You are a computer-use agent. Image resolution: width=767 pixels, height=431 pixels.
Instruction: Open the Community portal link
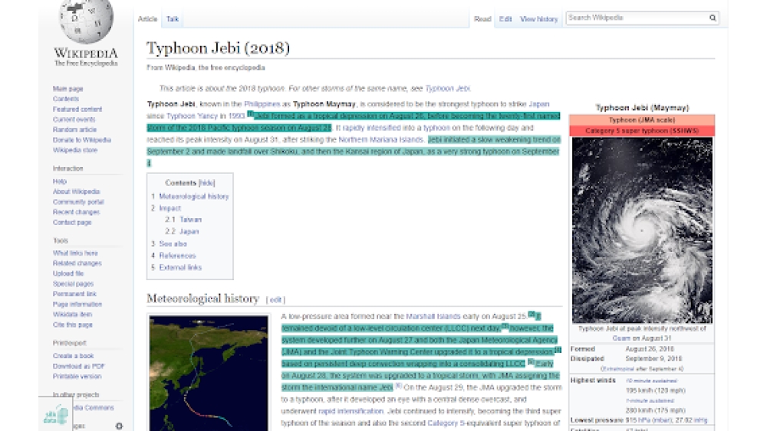(x=78, y=202)
